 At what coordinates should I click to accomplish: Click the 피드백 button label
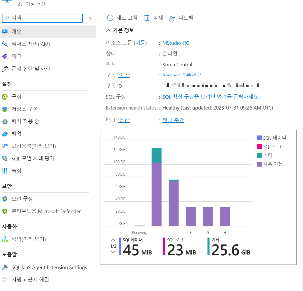click(x=186, y=18)
